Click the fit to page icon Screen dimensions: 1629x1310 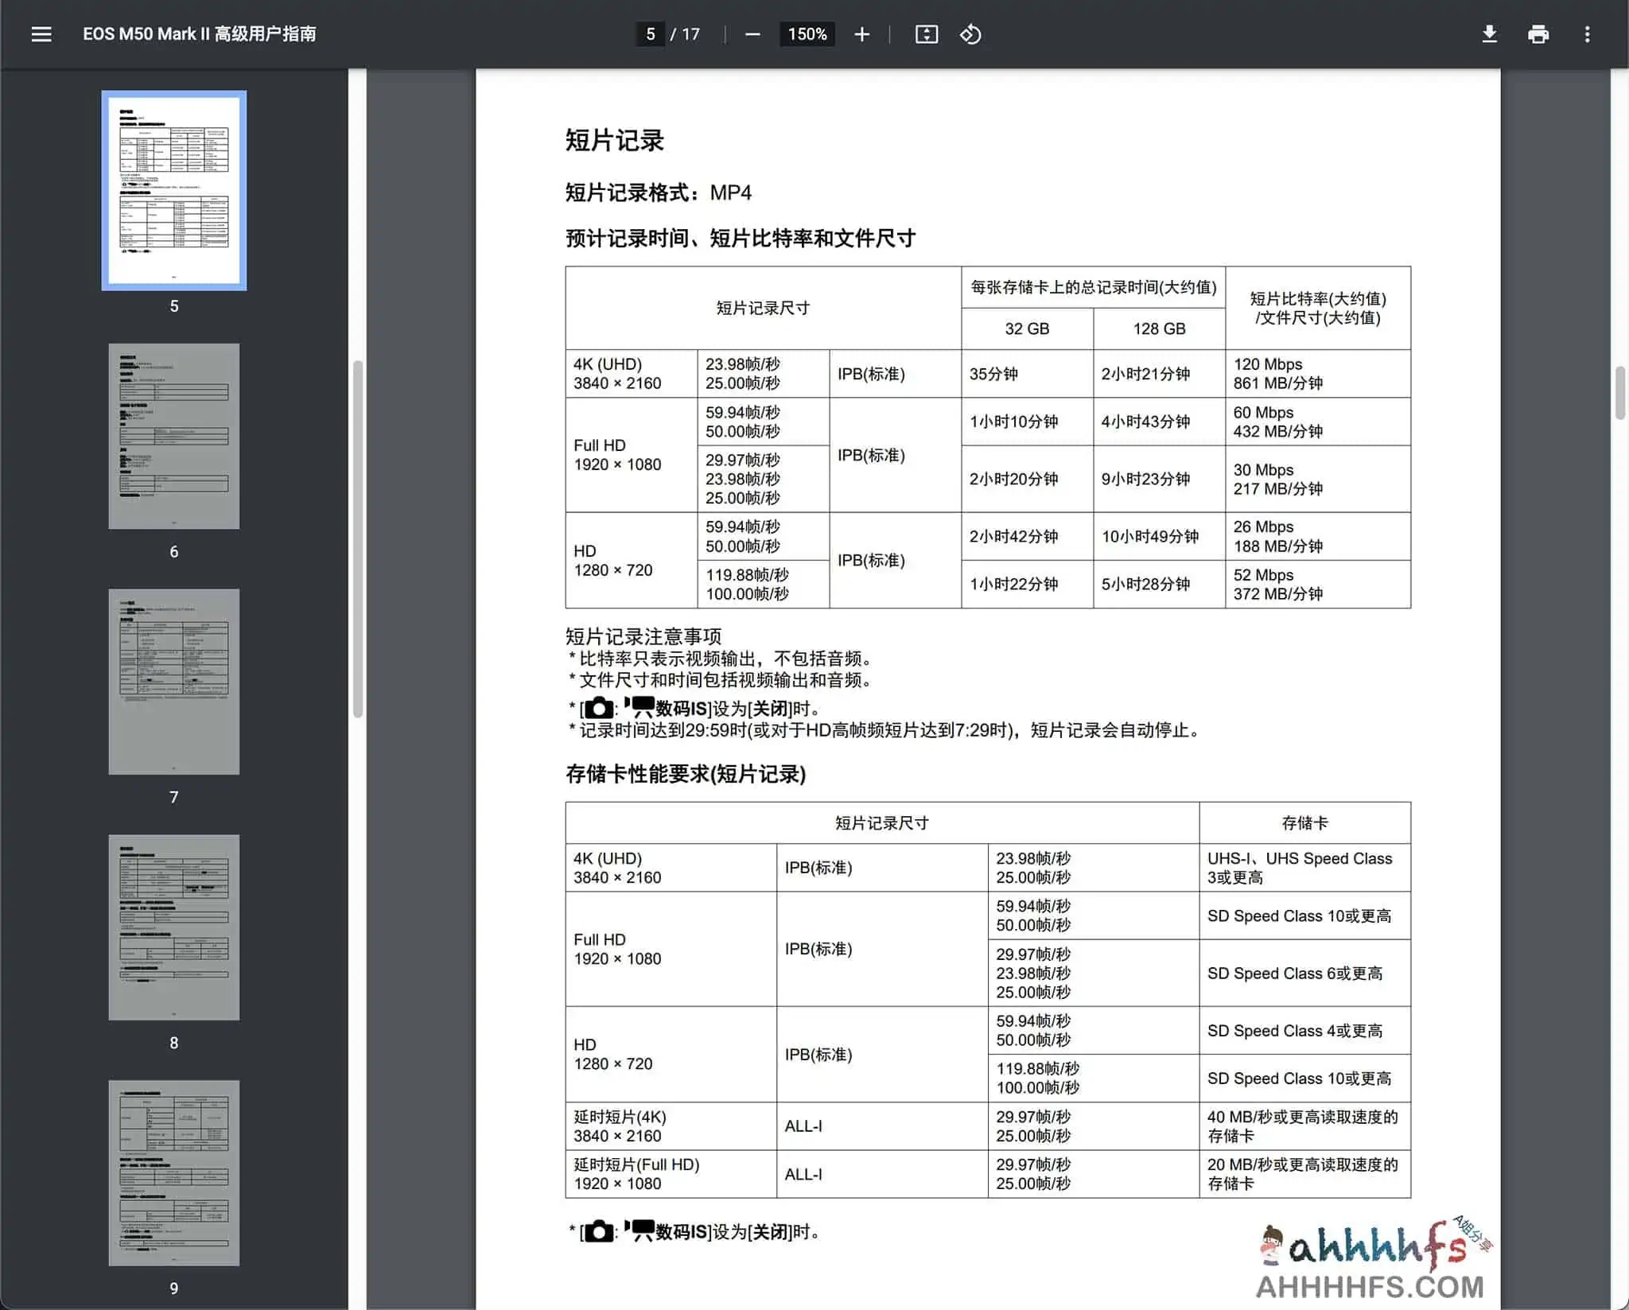[927, 34]
